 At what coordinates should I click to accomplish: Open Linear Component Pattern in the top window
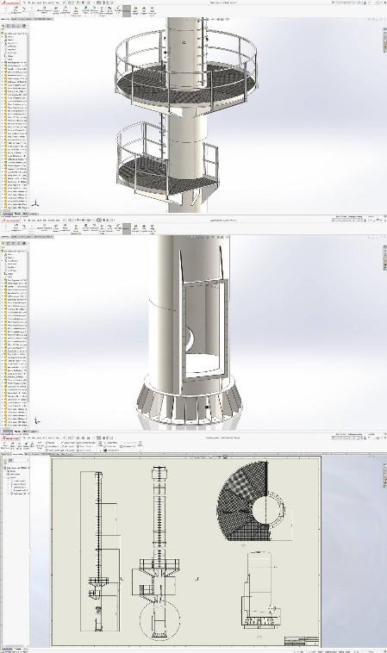coord(43,10)
